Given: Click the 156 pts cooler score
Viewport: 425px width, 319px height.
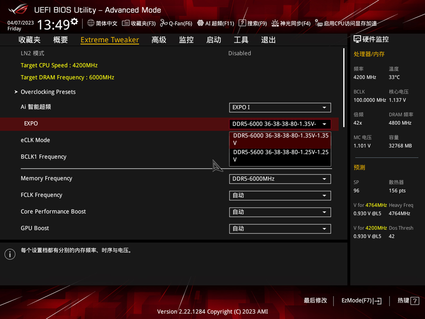Looking at the screenshot, I should pyautogui.click(x=397, y=191).
